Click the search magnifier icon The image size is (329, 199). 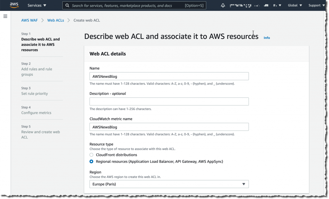[x=67, y=5]
